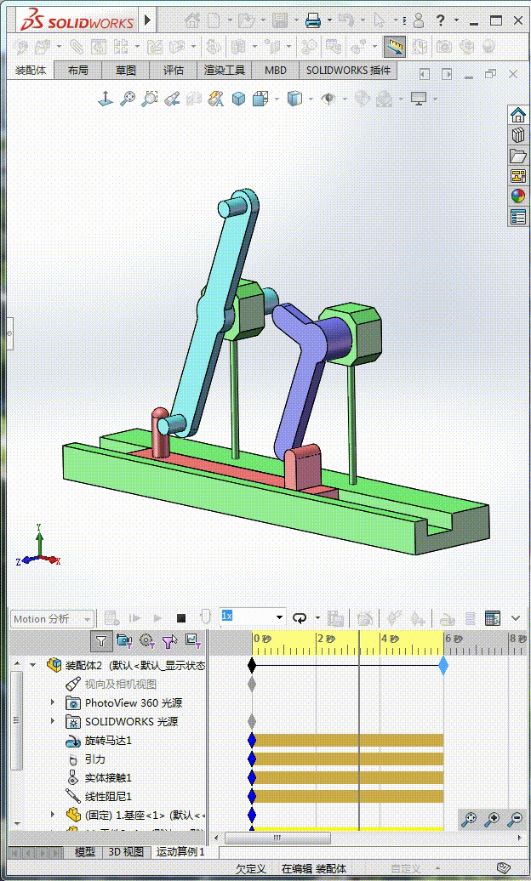Click the Save diskette icon
531x881 pixels.
[280, 20]
